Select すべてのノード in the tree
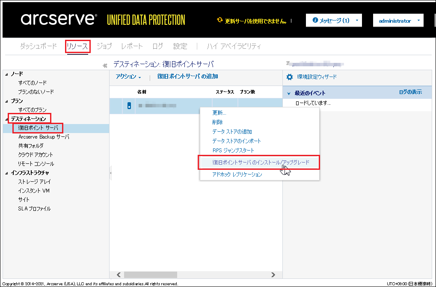This screenshot has height=287, width=436. 33,83
